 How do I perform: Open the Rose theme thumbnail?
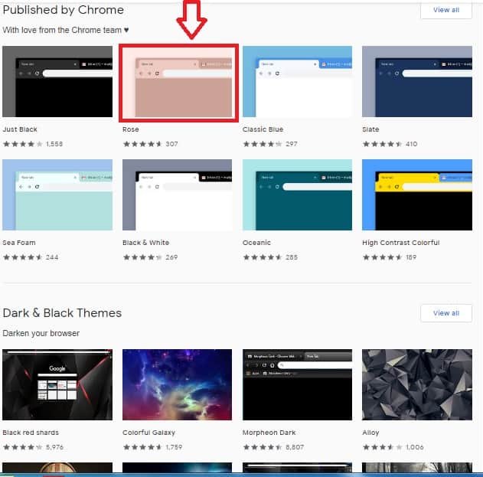pyautogui.click(x=178, y=83)
